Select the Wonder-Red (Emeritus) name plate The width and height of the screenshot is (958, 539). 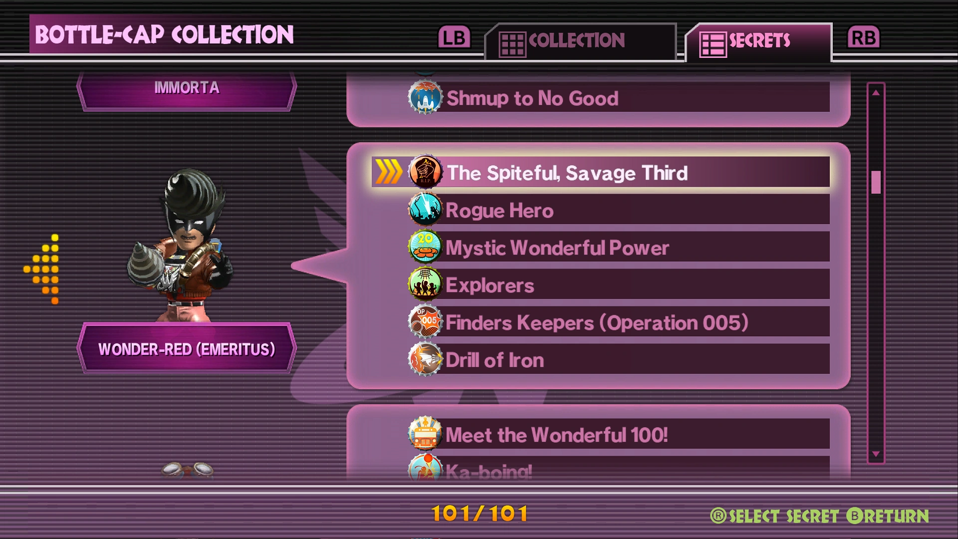(187, 349)
